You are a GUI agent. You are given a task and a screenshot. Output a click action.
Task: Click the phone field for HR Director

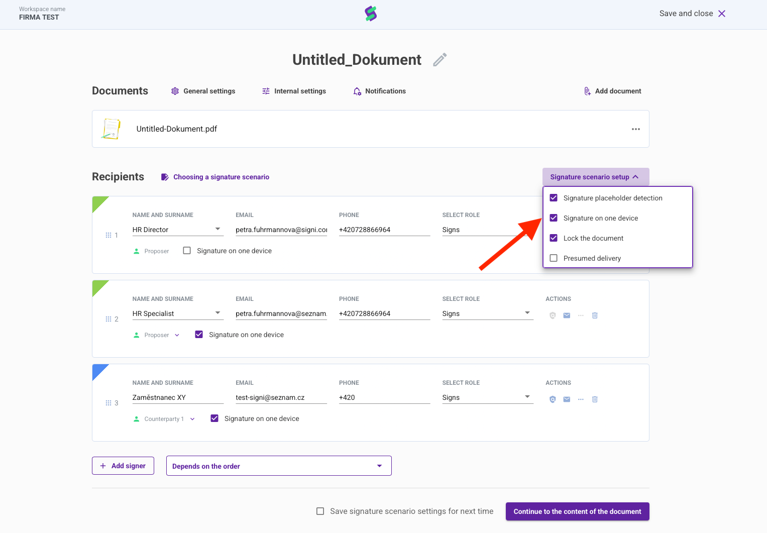[385, 230]
